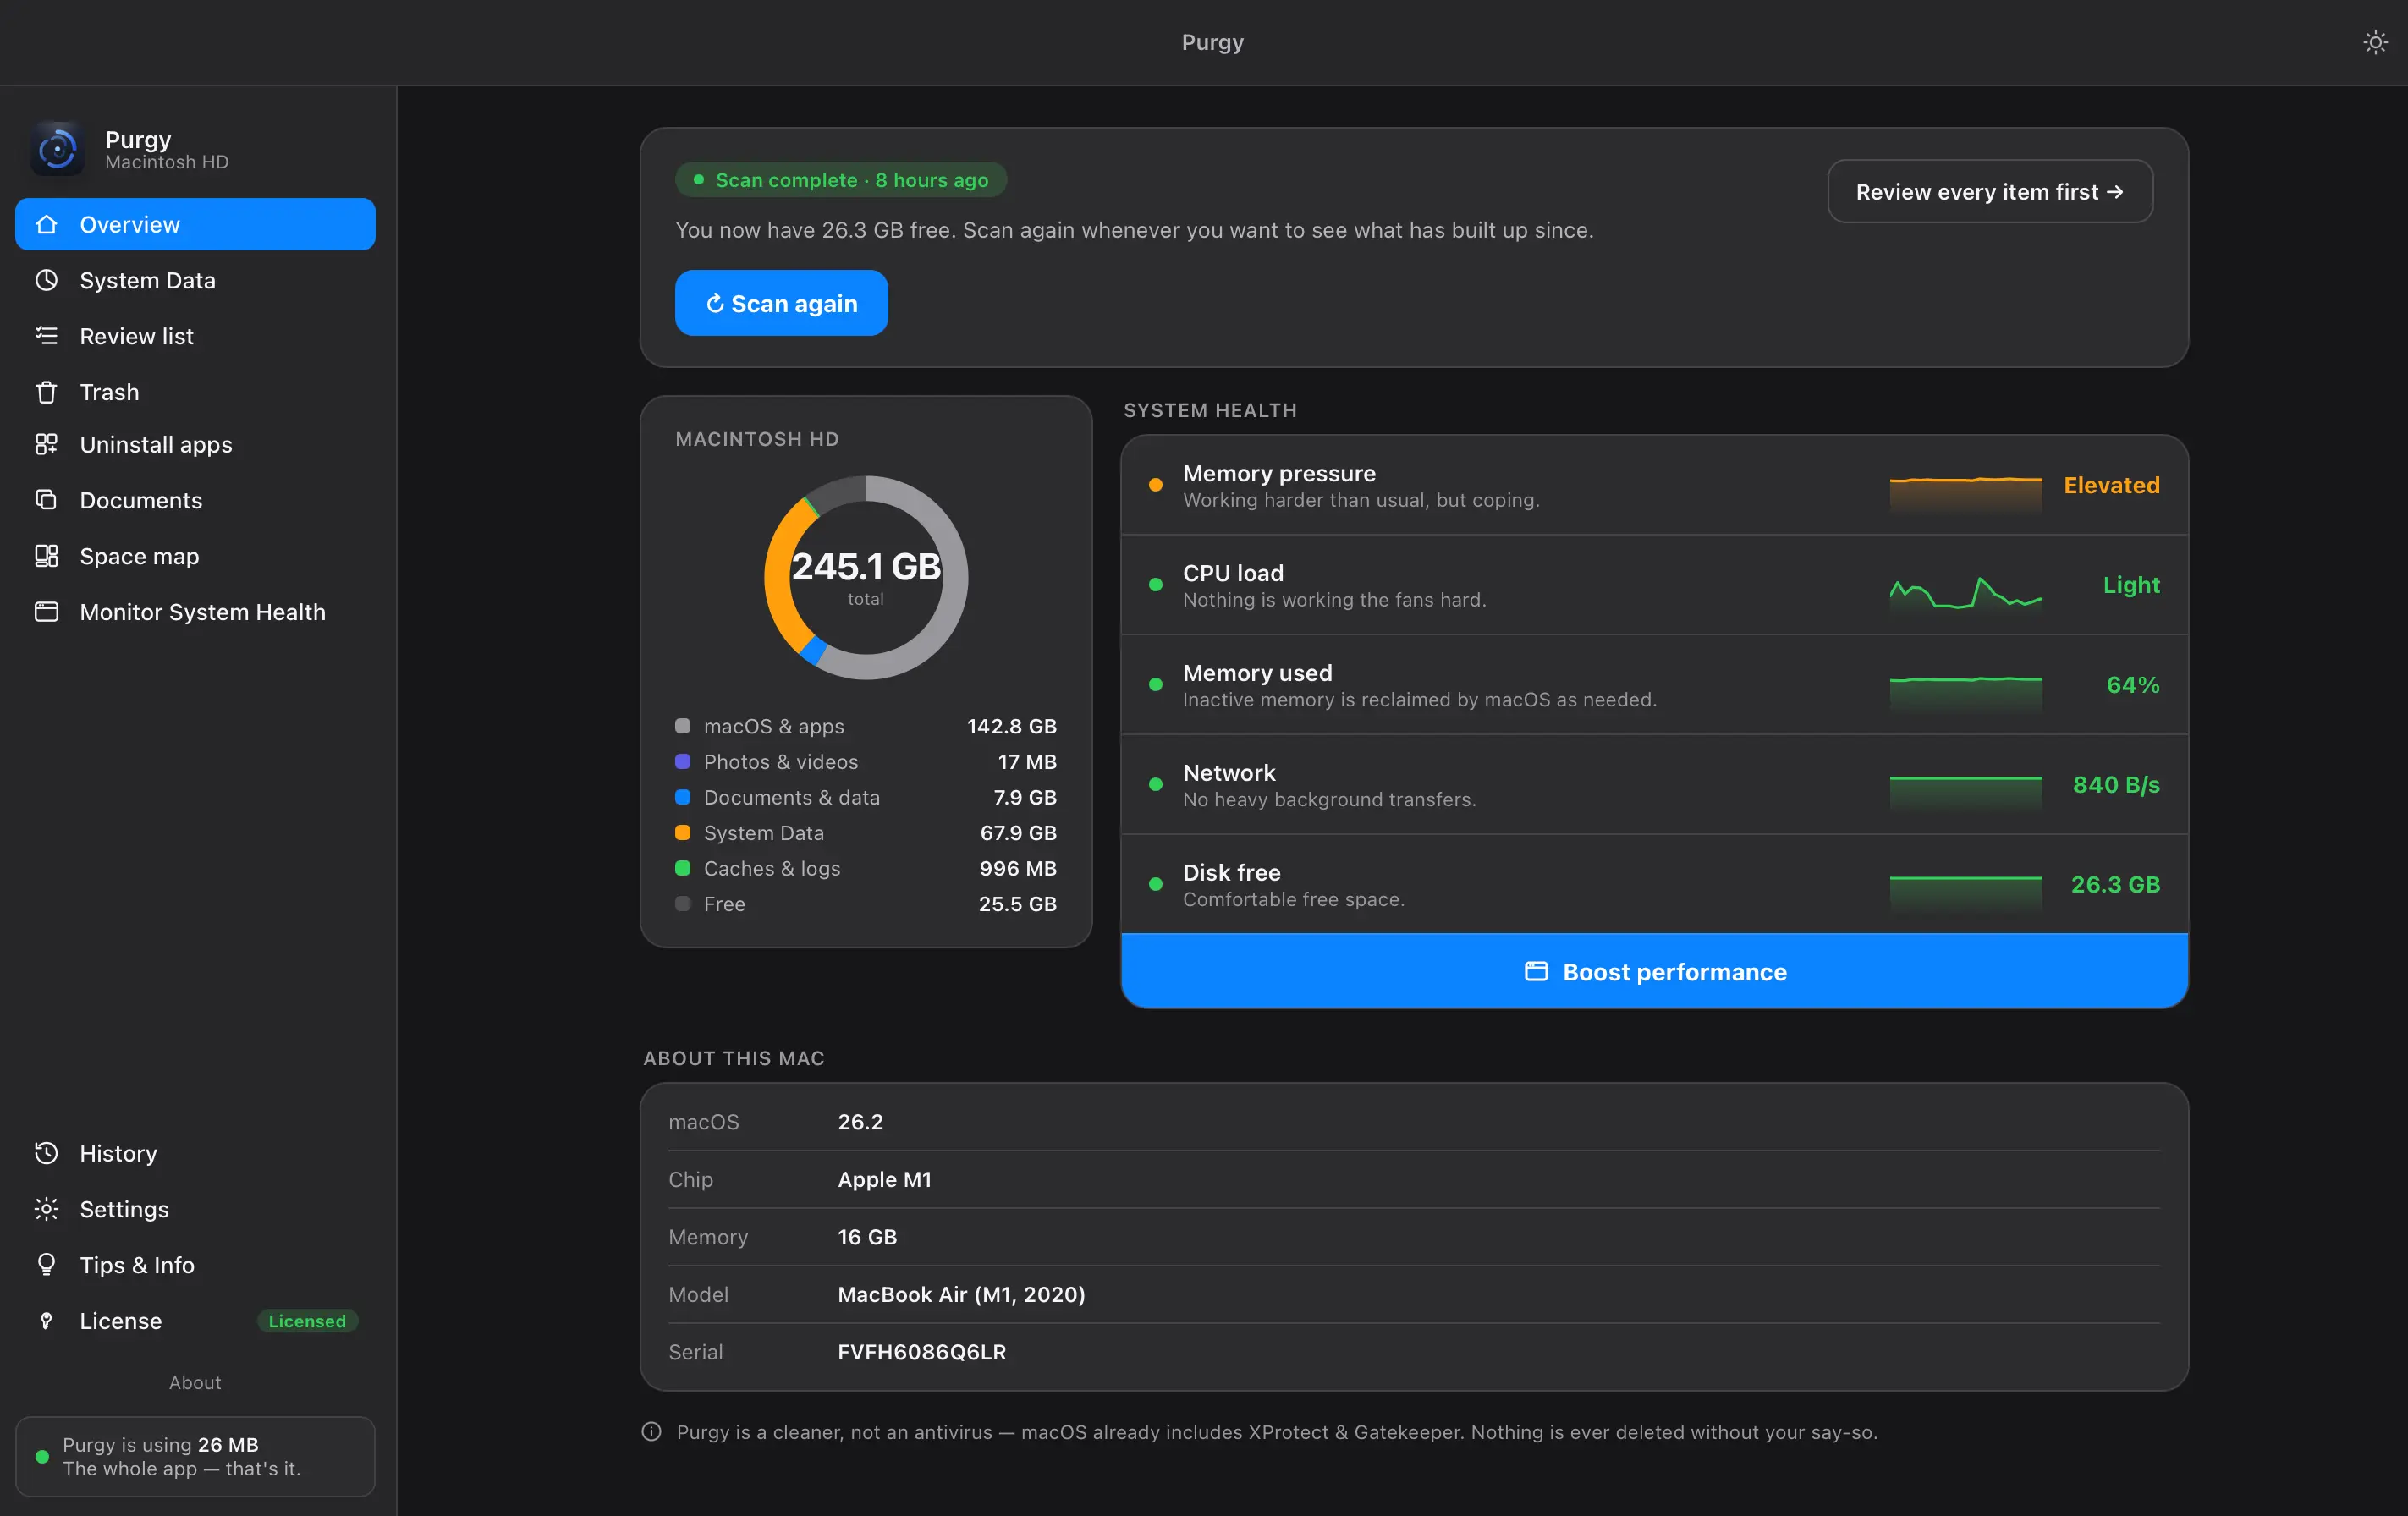Click the Licensed badge

tap(307, 1321)
